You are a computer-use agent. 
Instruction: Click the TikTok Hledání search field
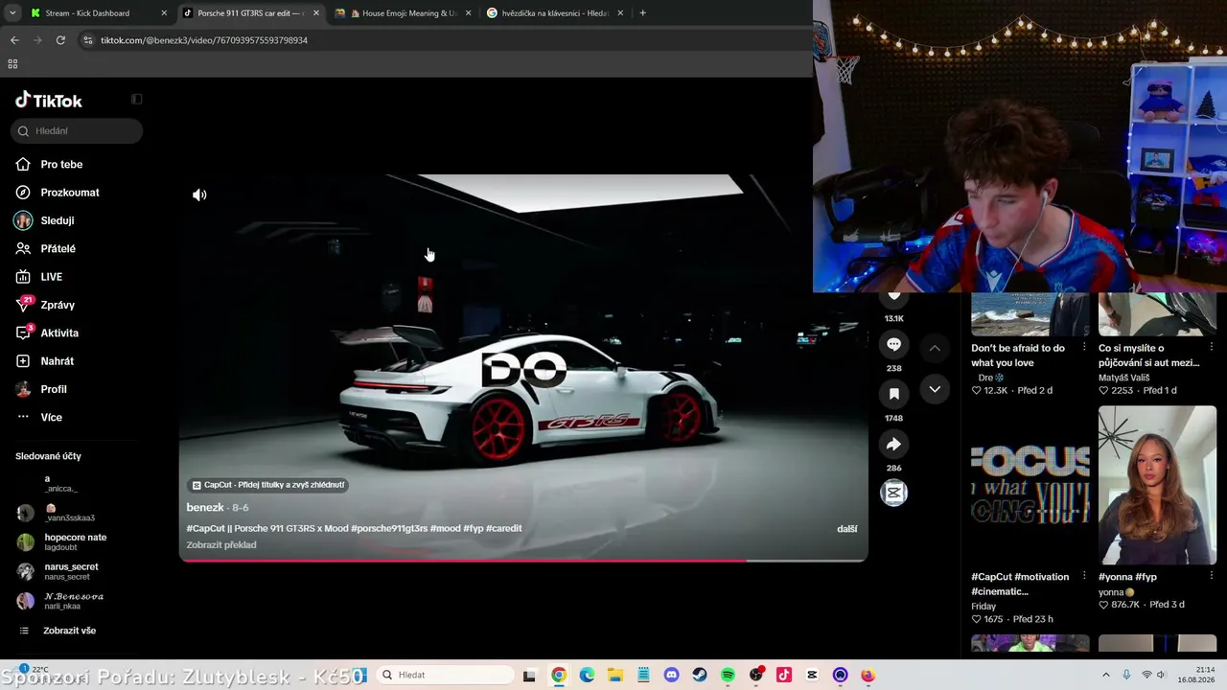(x=77, y=131)
